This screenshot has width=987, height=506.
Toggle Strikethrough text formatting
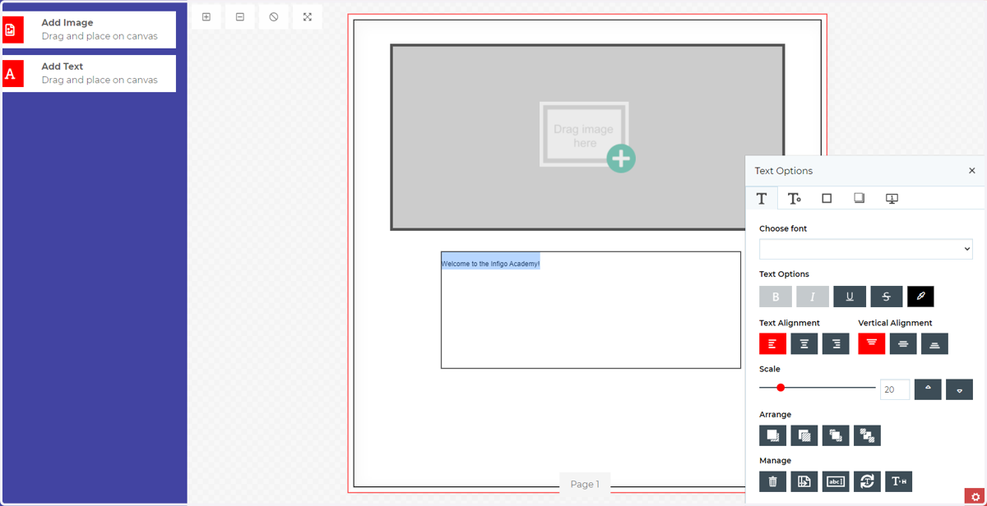(x=887, y=297)
